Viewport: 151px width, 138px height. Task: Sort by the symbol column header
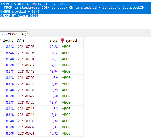[71, 41]
